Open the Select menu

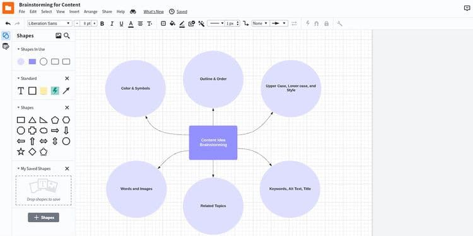click(x=47, y=12)
